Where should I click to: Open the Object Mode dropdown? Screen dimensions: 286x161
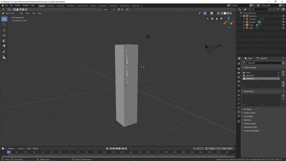tap(10, 13)
